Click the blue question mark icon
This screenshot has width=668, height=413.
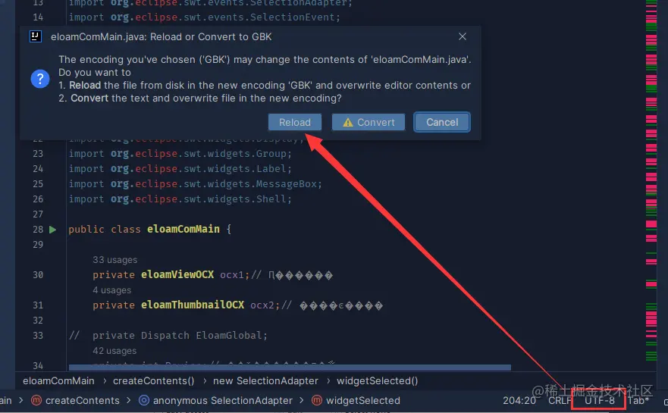pyautogui.click(x=40, y=79)
